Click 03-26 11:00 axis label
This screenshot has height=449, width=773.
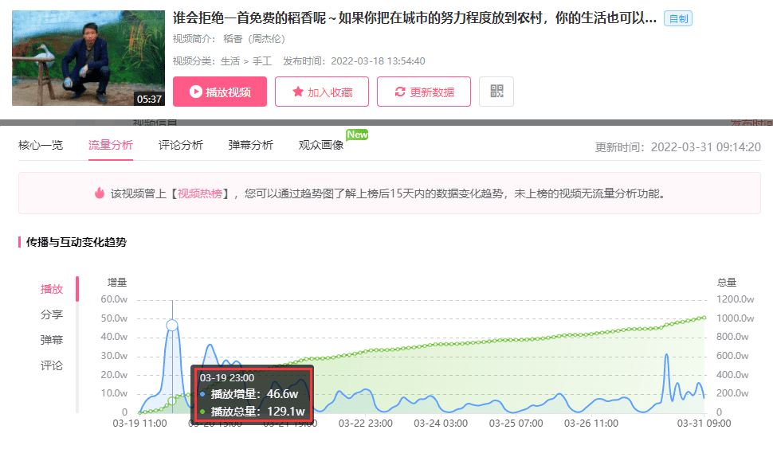pos(591,423)
